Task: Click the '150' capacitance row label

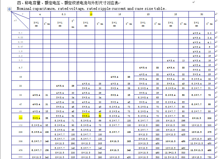Action: 20,125
